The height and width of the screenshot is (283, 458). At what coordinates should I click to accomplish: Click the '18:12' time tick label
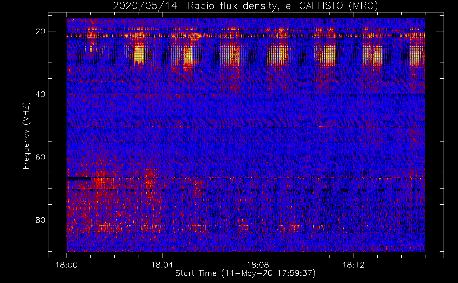(354, 265)
